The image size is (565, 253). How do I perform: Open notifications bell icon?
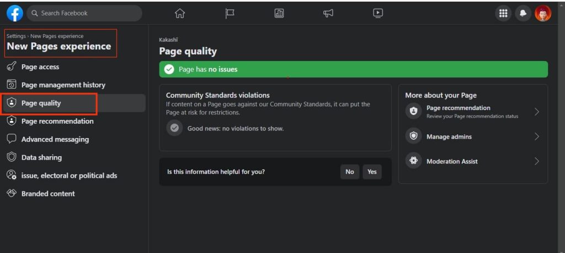click(x=523, y=13)
